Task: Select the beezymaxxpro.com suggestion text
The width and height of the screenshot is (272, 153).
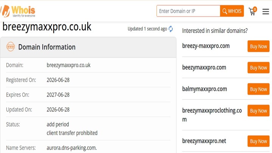Action: click(204, 68)
